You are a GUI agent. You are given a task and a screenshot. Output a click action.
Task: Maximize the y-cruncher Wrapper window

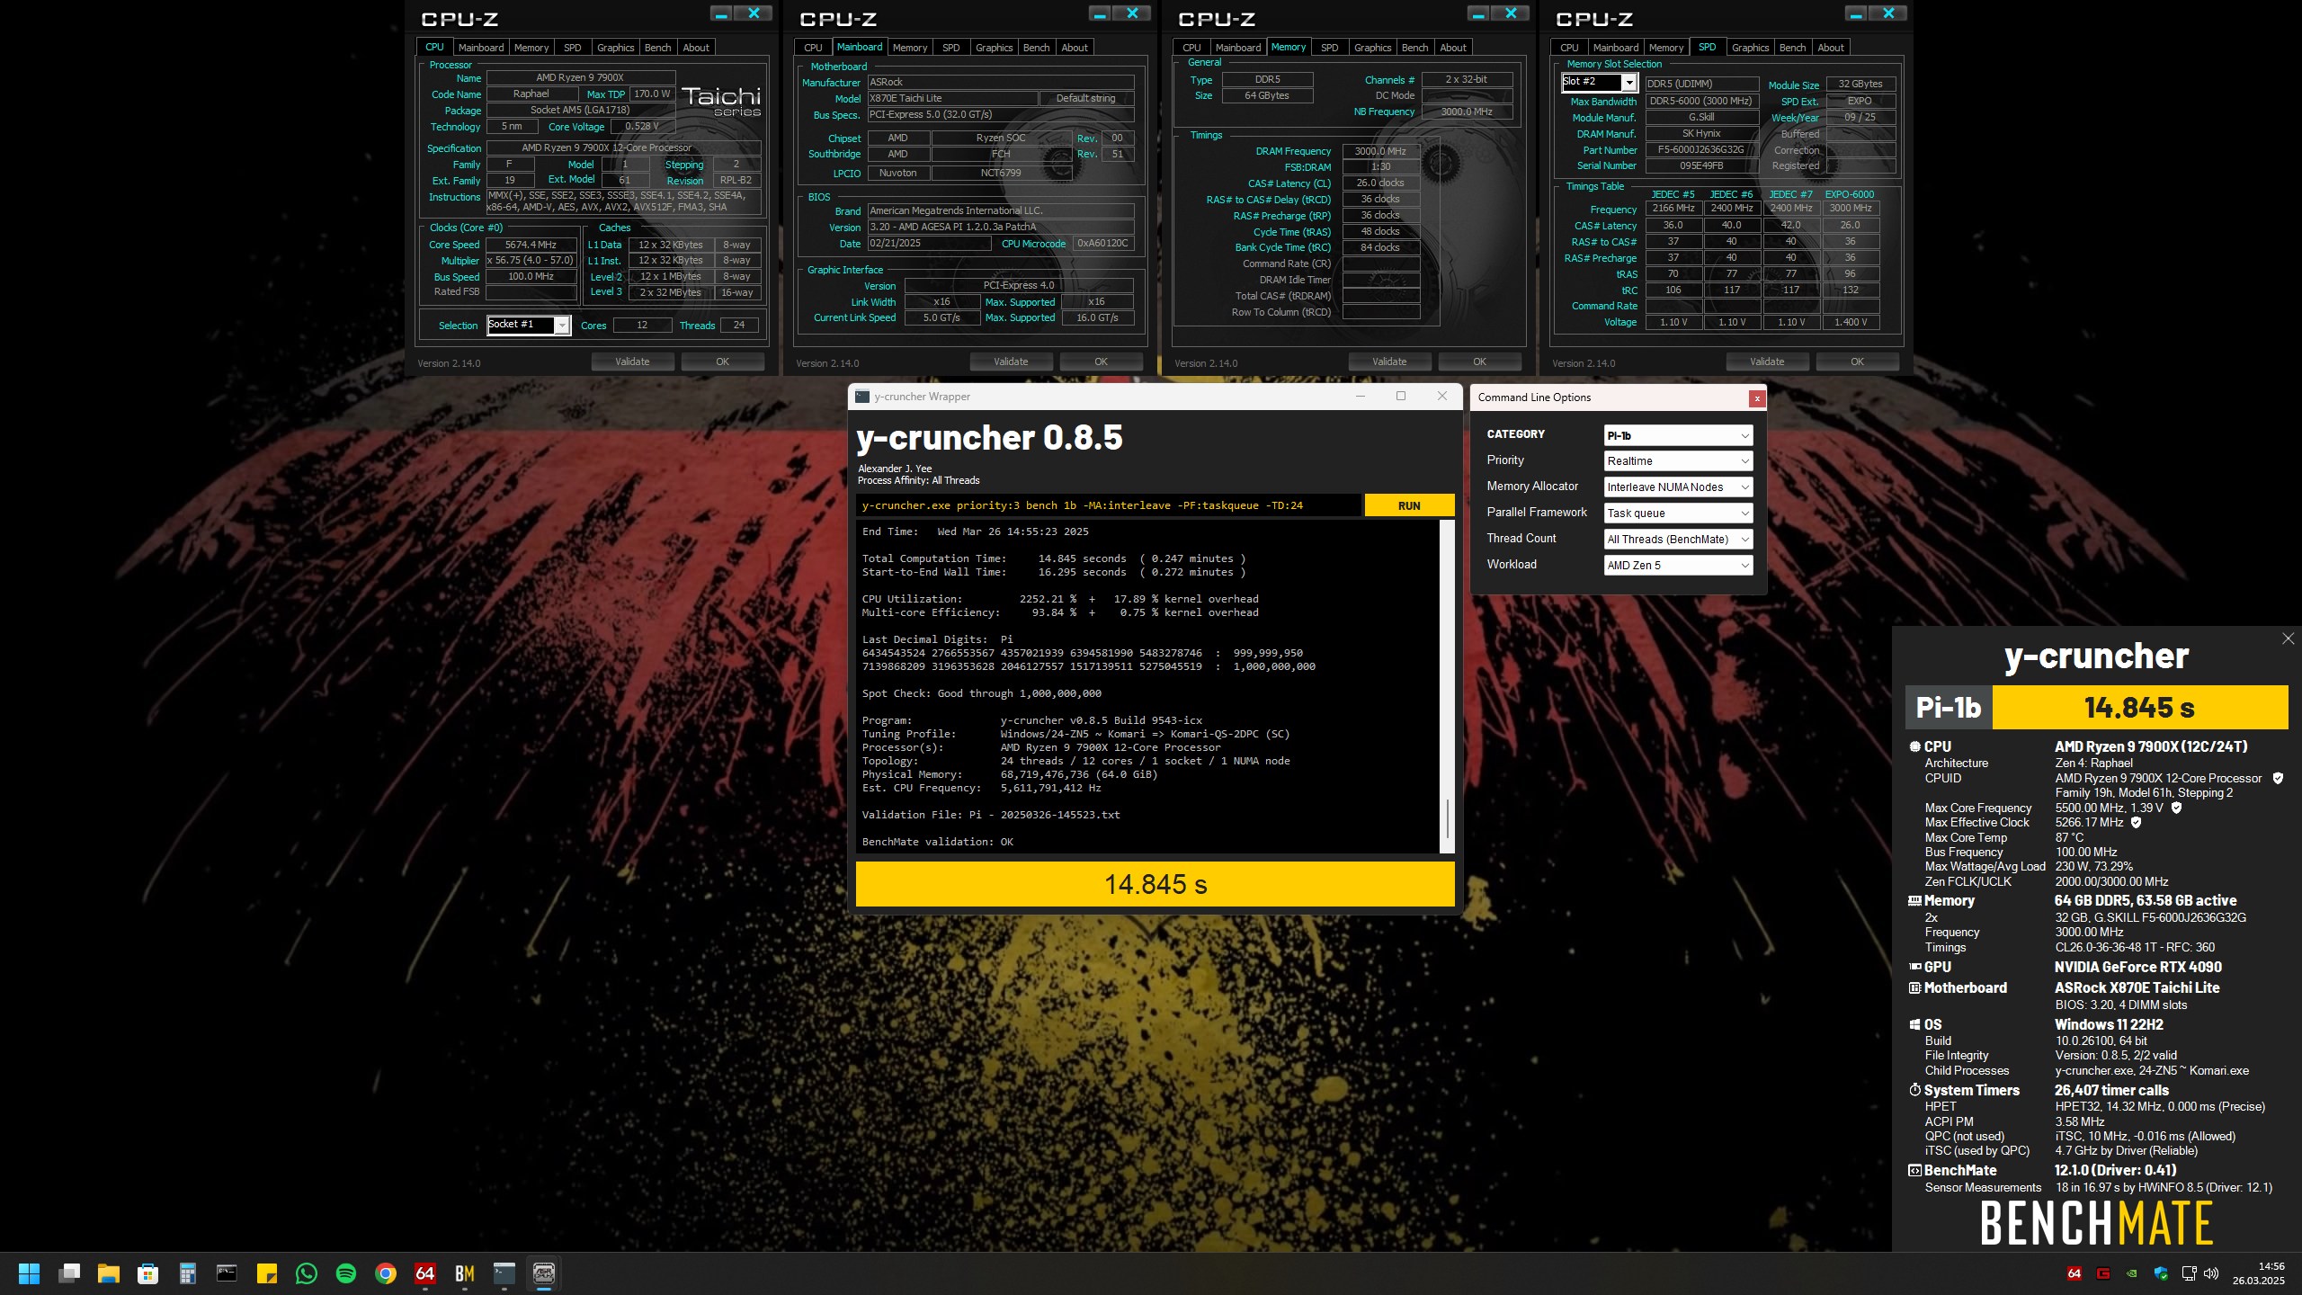point(1400,396)
